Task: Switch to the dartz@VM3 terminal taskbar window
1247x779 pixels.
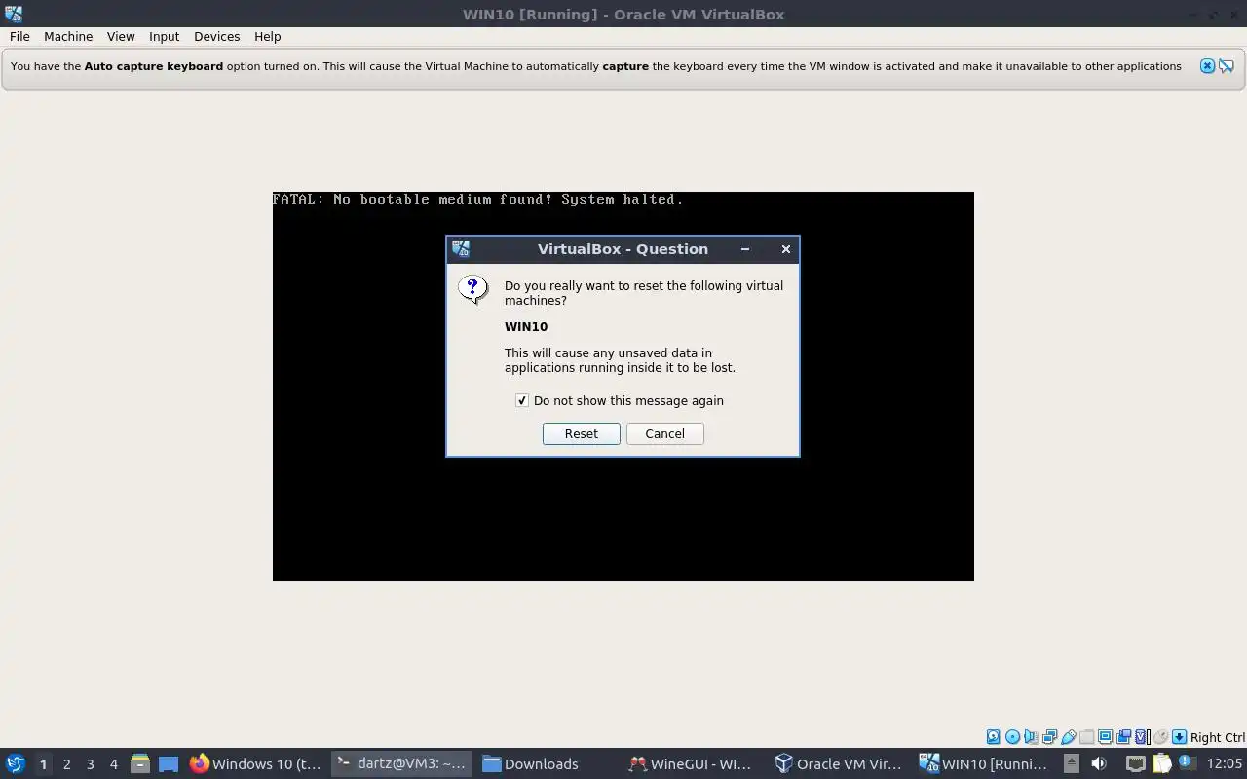Action: [x=400, y=764]
